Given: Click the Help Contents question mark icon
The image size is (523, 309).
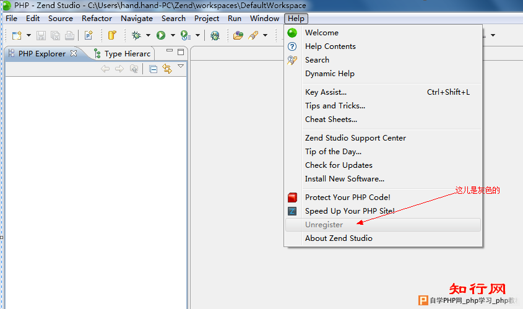Looking at the screenshot, I should pyautogui.click(x=292, y=46).
